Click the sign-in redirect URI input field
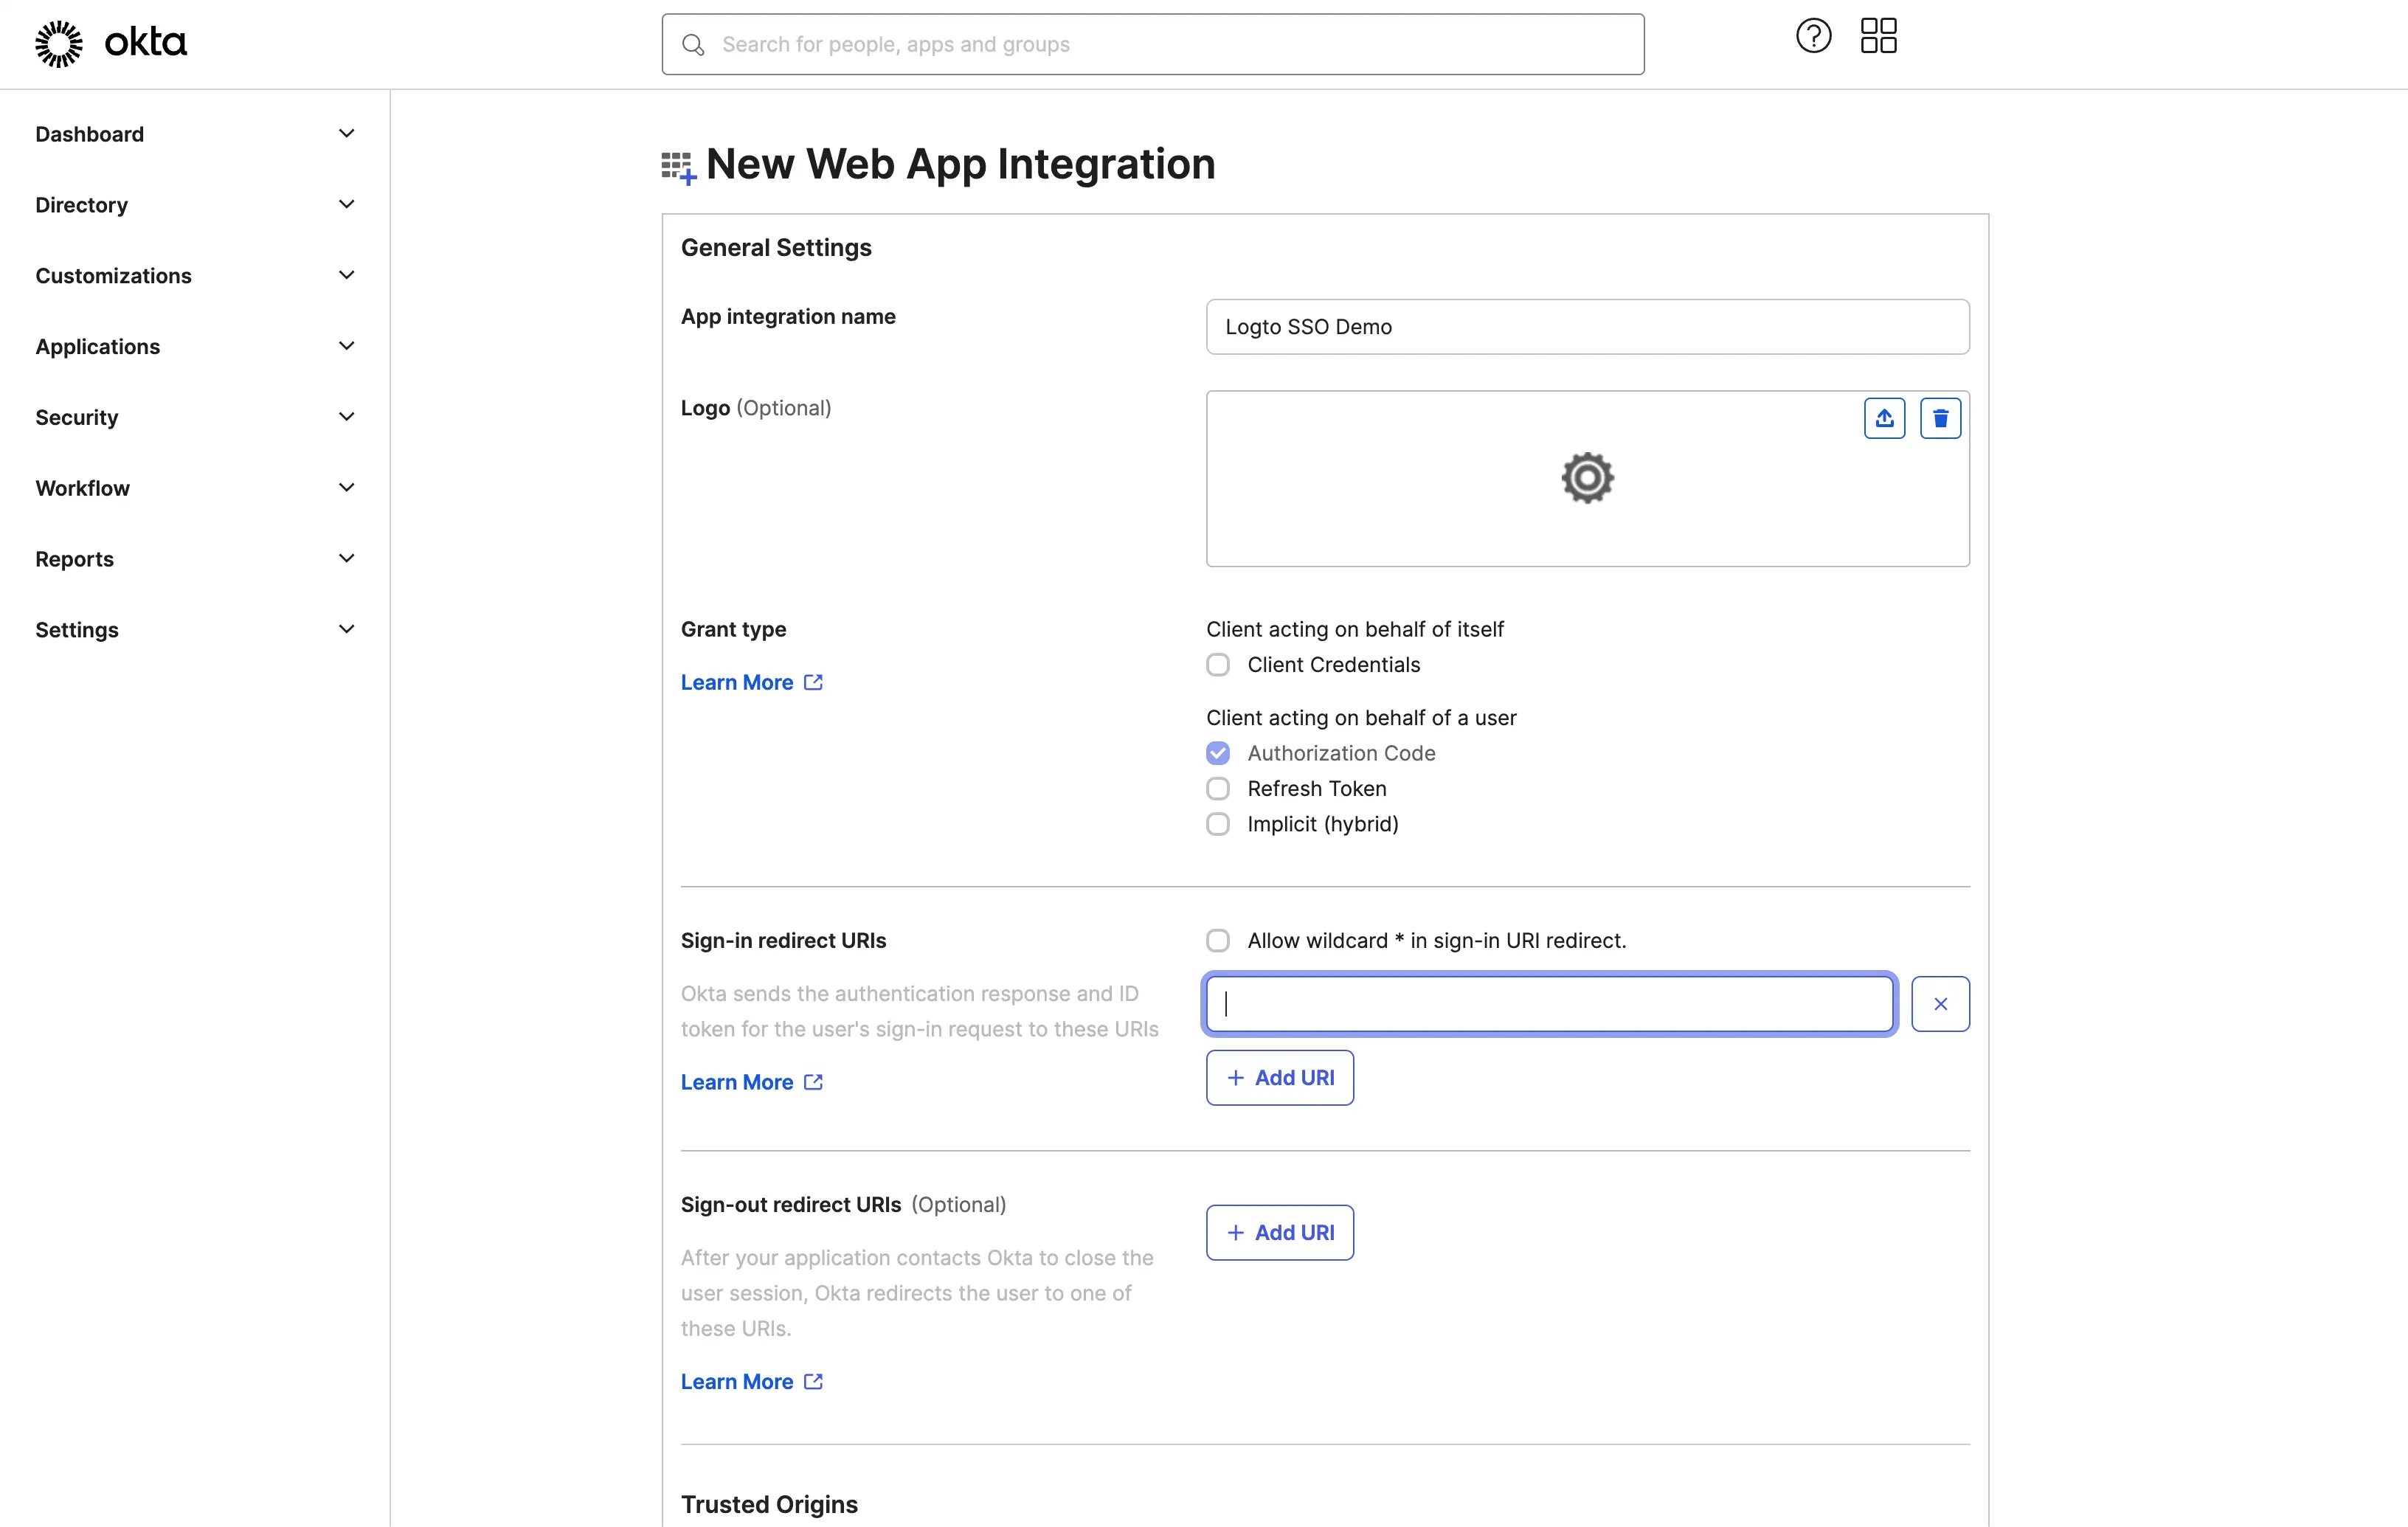 (x=1550, y=1004)
